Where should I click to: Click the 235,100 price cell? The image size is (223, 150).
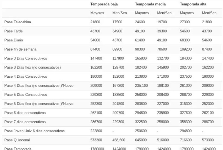[x=142, y=86]
